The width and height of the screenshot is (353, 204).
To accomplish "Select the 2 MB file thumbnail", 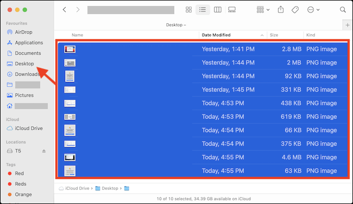I will tap(70, 63).
